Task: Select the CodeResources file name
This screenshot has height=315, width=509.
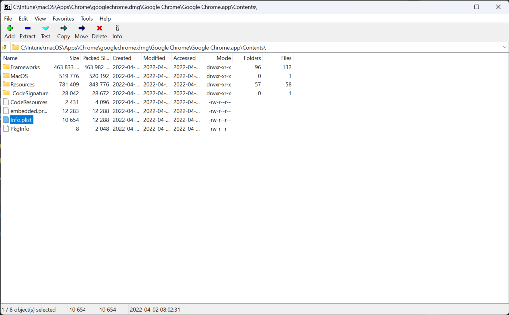Action: click(29, 102)
